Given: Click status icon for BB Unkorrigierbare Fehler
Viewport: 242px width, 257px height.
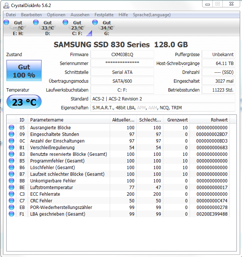Looking at the screenshot, I should point(11,181).
